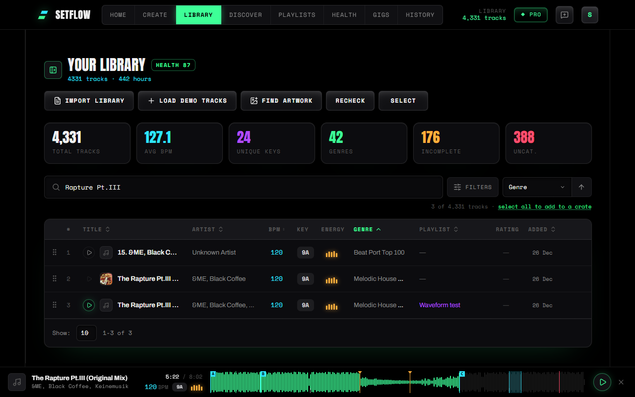Click the music note icon in the player bar
Screen dimensions: 635x397
click(x=17, y=382)
